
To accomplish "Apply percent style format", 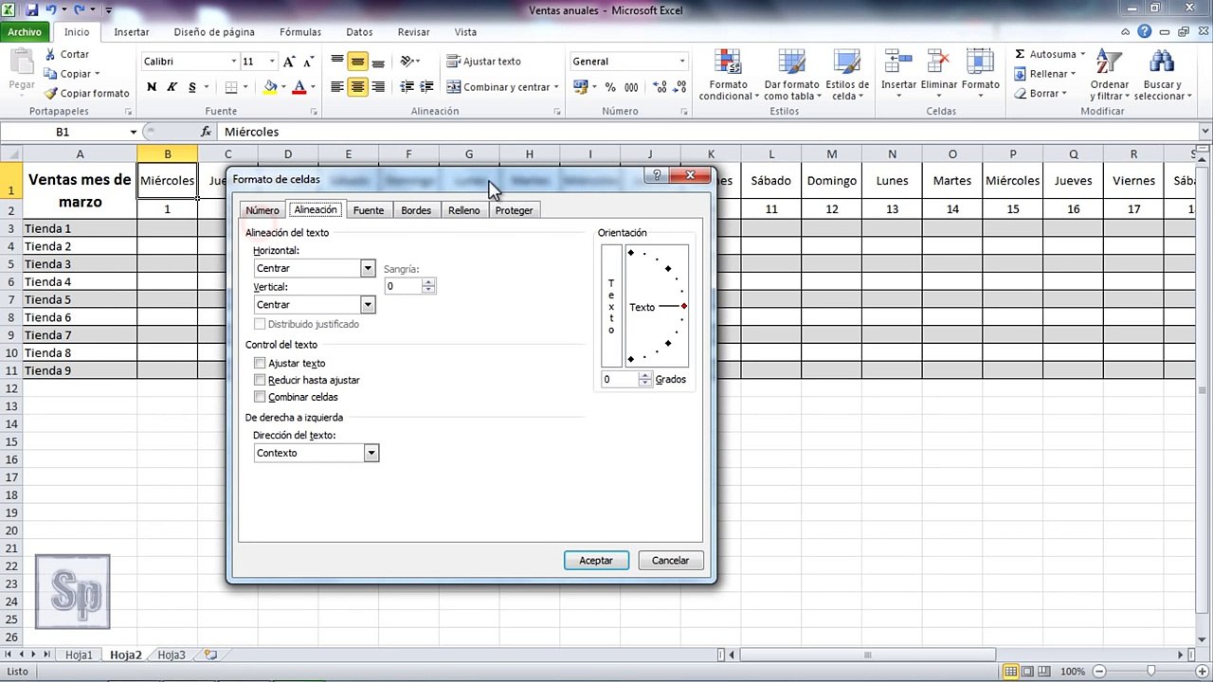I will tap(610, 87).
